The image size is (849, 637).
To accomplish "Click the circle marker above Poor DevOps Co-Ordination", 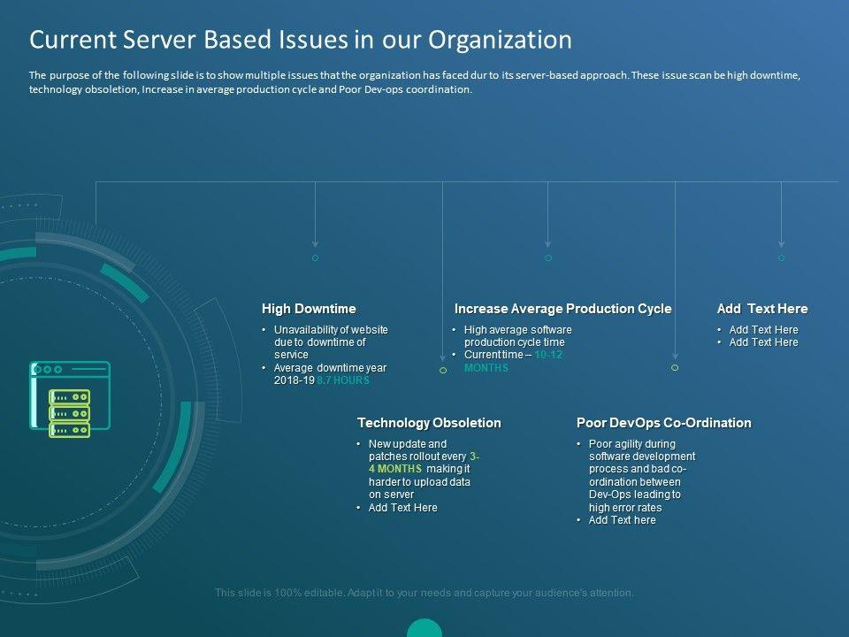I will (x=675, y=366).
